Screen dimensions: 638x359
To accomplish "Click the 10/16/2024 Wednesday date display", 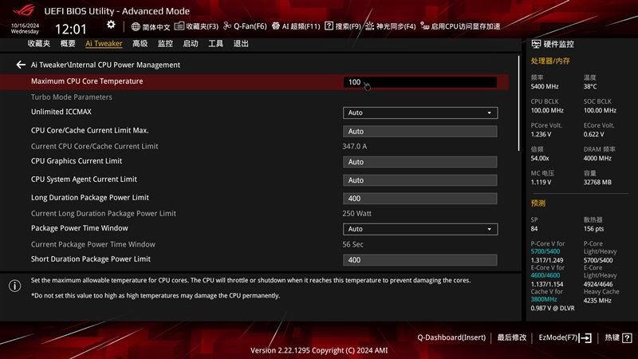I will (25, 29).
